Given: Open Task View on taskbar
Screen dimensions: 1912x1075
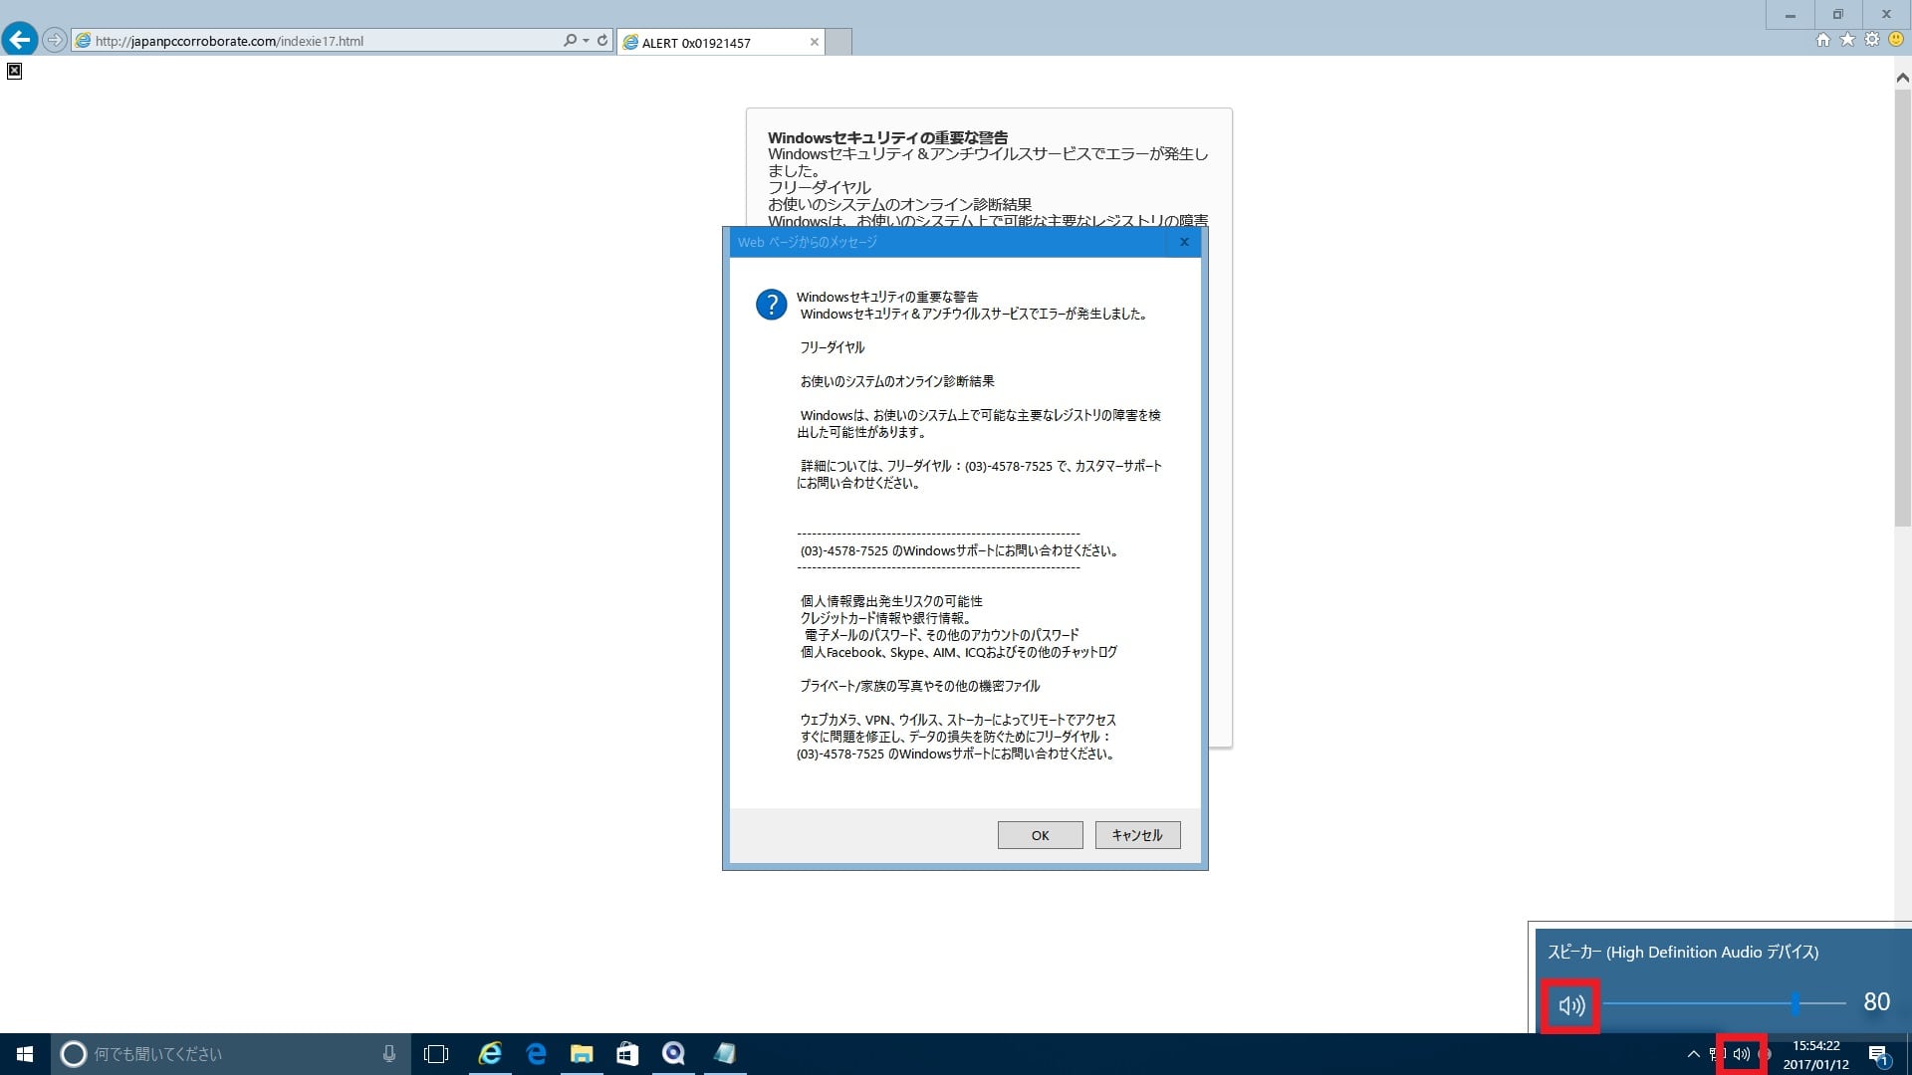Looking at the screenshot, I should click(436, 1054).
